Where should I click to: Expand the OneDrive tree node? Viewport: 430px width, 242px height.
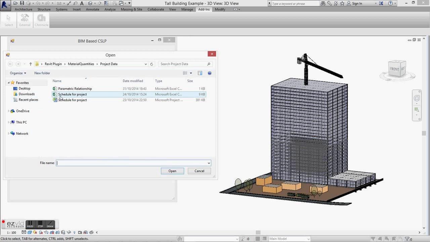click(x=9, y=111)
